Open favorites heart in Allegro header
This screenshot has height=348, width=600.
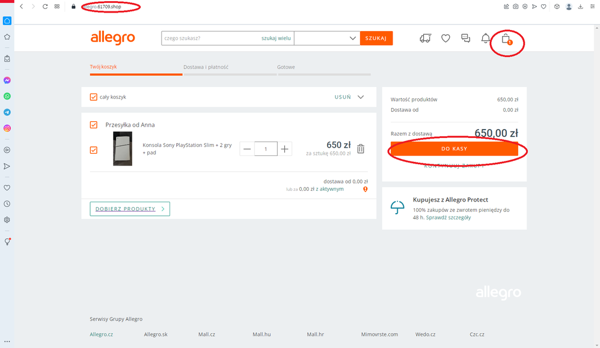(x=445, y=38)
